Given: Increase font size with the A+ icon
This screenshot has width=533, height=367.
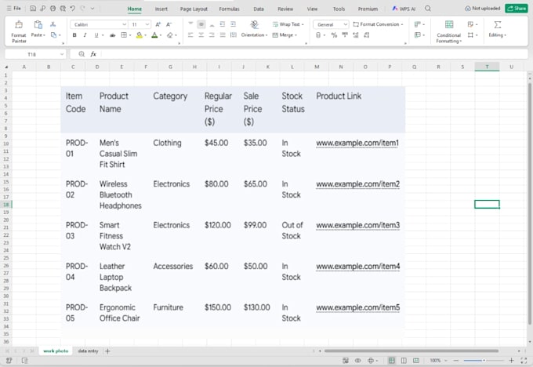Looking at the screenshot, I should 158,24.
